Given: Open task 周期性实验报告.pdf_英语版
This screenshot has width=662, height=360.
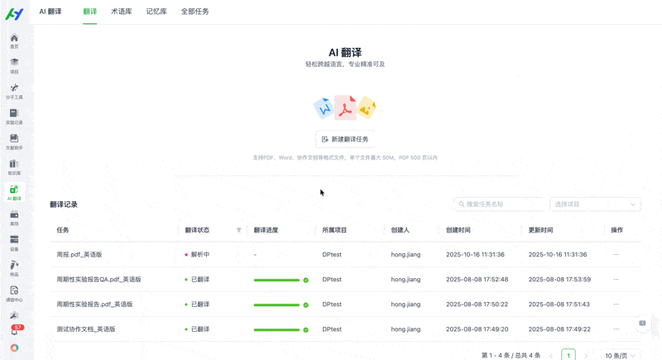Looking at the screenshot, I should point(94,305).
